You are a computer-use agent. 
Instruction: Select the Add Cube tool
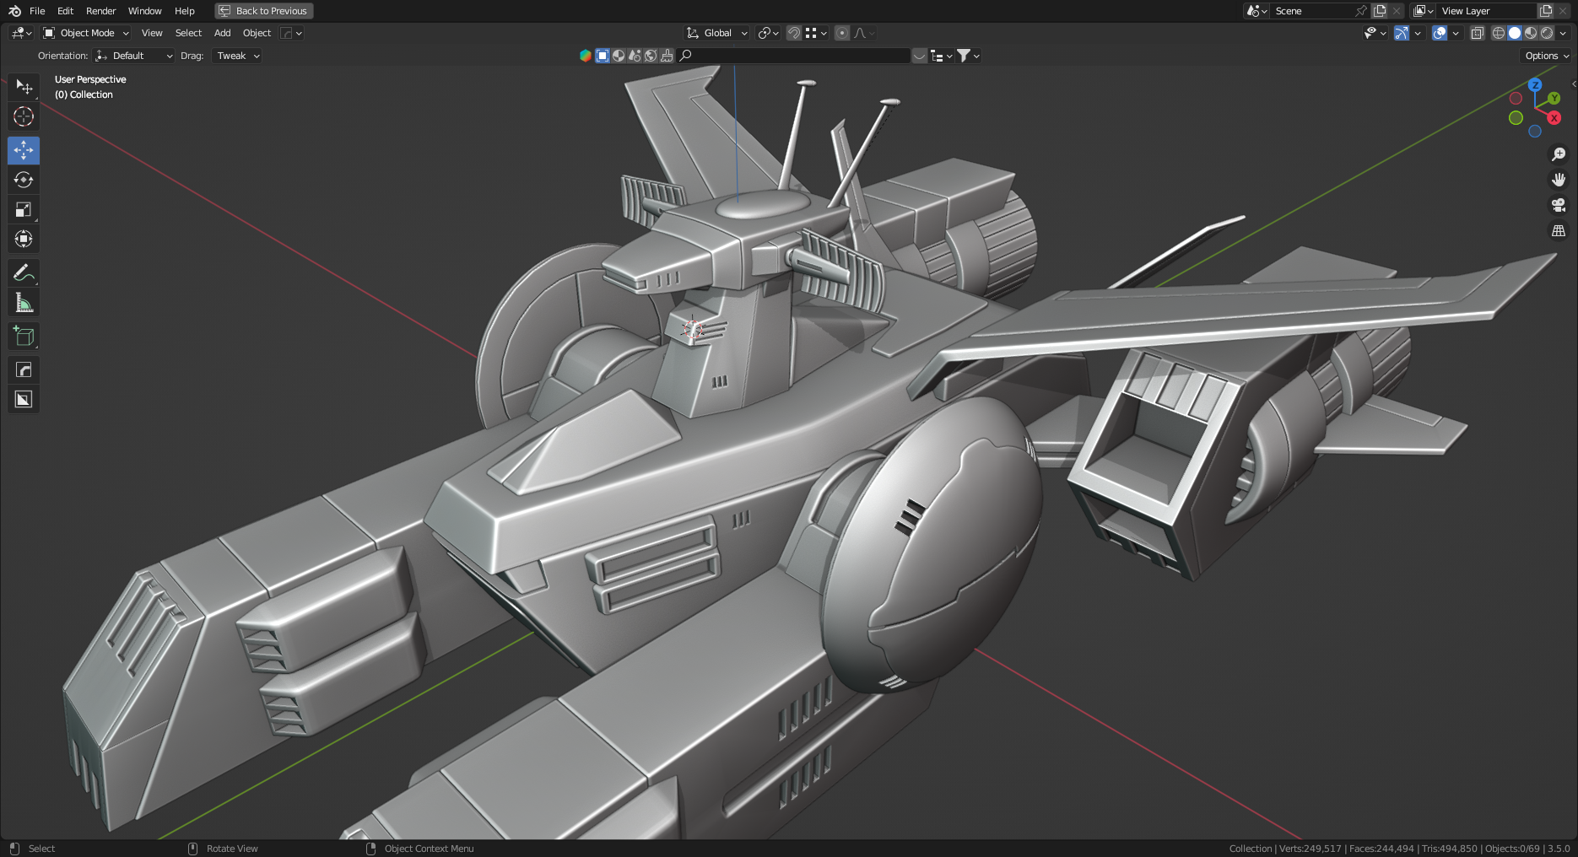[24, 336]
